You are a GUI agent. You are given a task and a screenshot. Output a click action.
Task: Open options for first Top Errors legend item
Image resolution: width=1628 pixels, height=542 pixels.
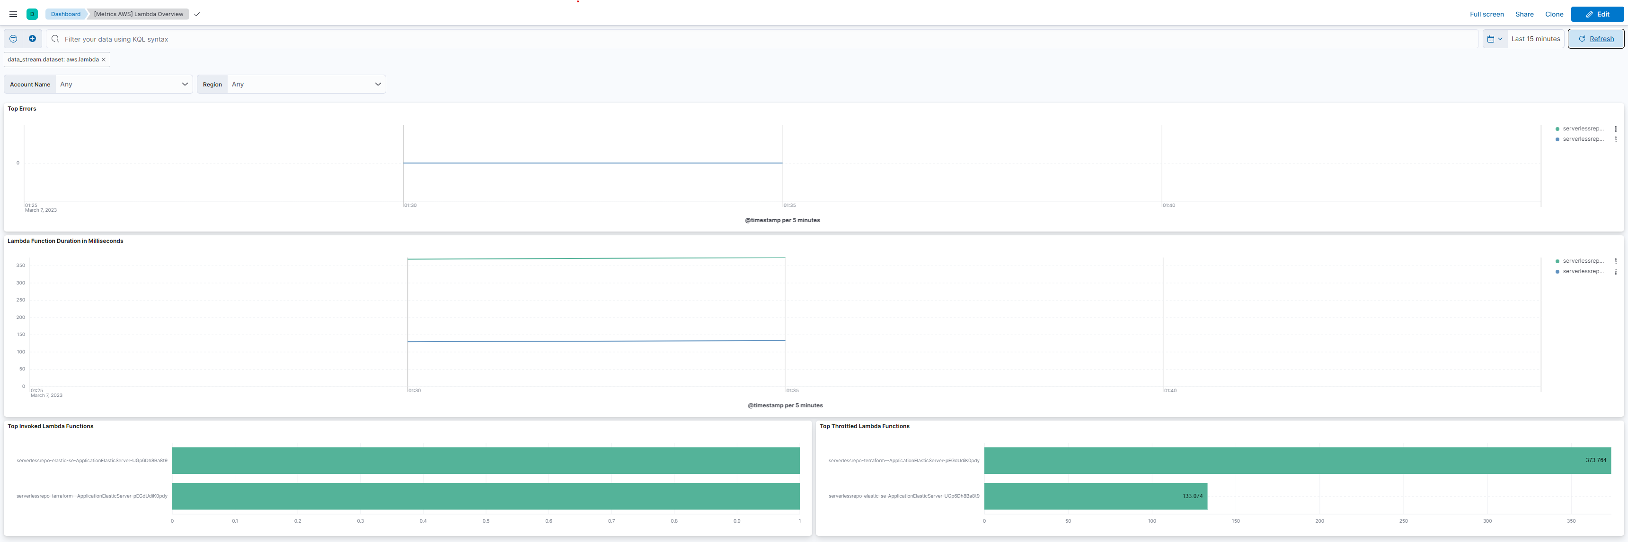(1615, 129)
